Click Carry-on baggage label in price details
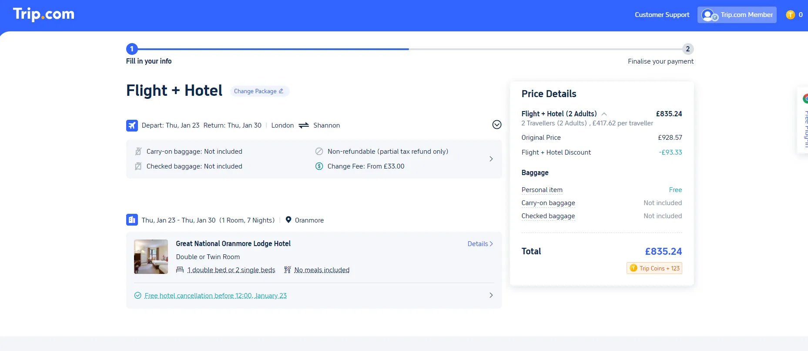The height and width of the screenshot is (351, 808). point(548,203)
